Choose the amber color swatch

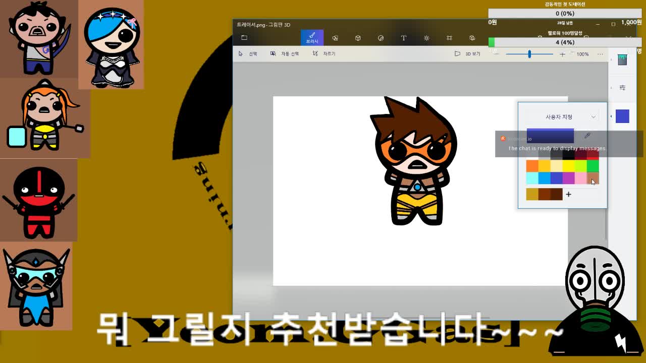click(x=545, y=165)
